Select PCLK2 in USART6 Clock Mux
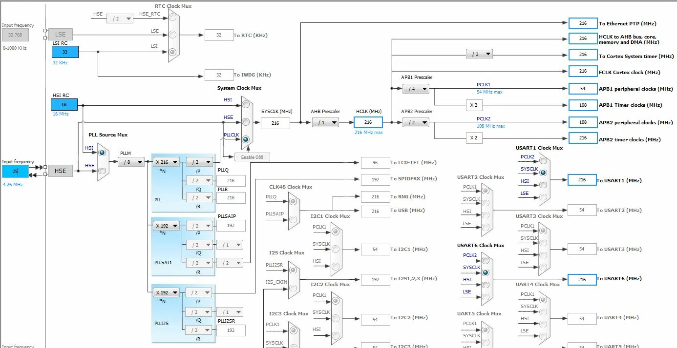This screenshot has width=677, height=348. pos(486,260)
